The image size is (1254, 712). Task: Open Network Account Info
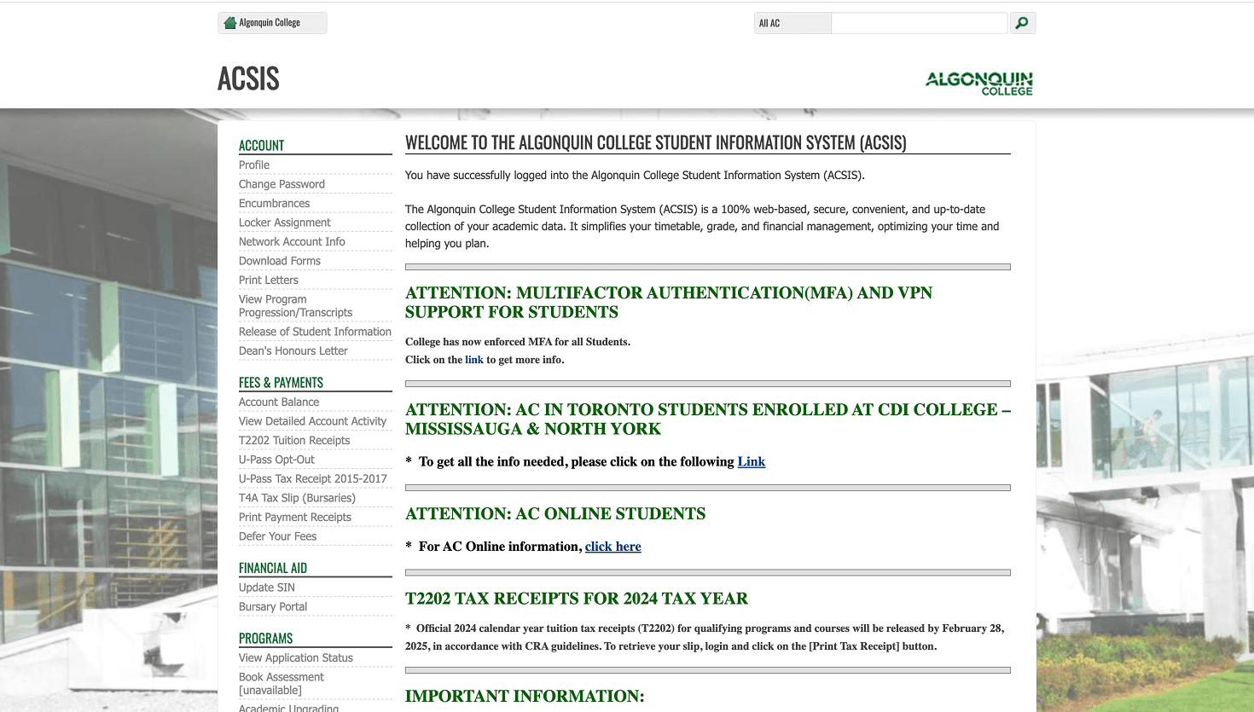point(292,241)
